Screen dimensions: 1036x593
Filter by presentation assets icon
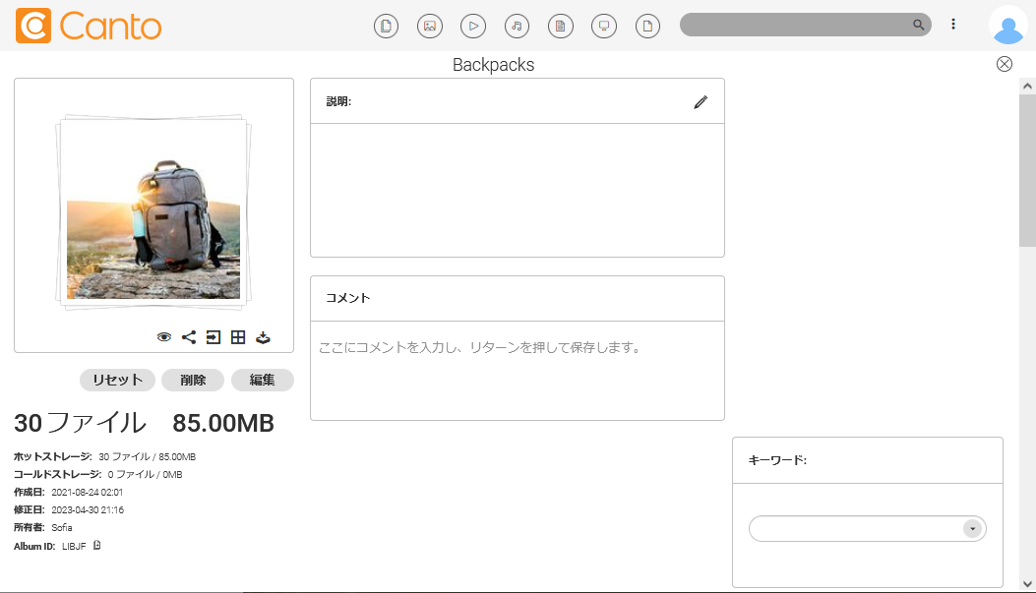coord(603,27)
